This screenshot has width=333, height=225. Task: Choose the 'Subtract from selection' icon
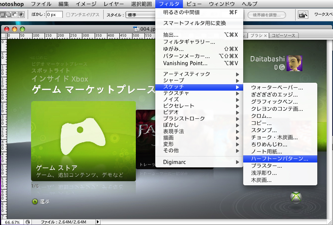15,15
